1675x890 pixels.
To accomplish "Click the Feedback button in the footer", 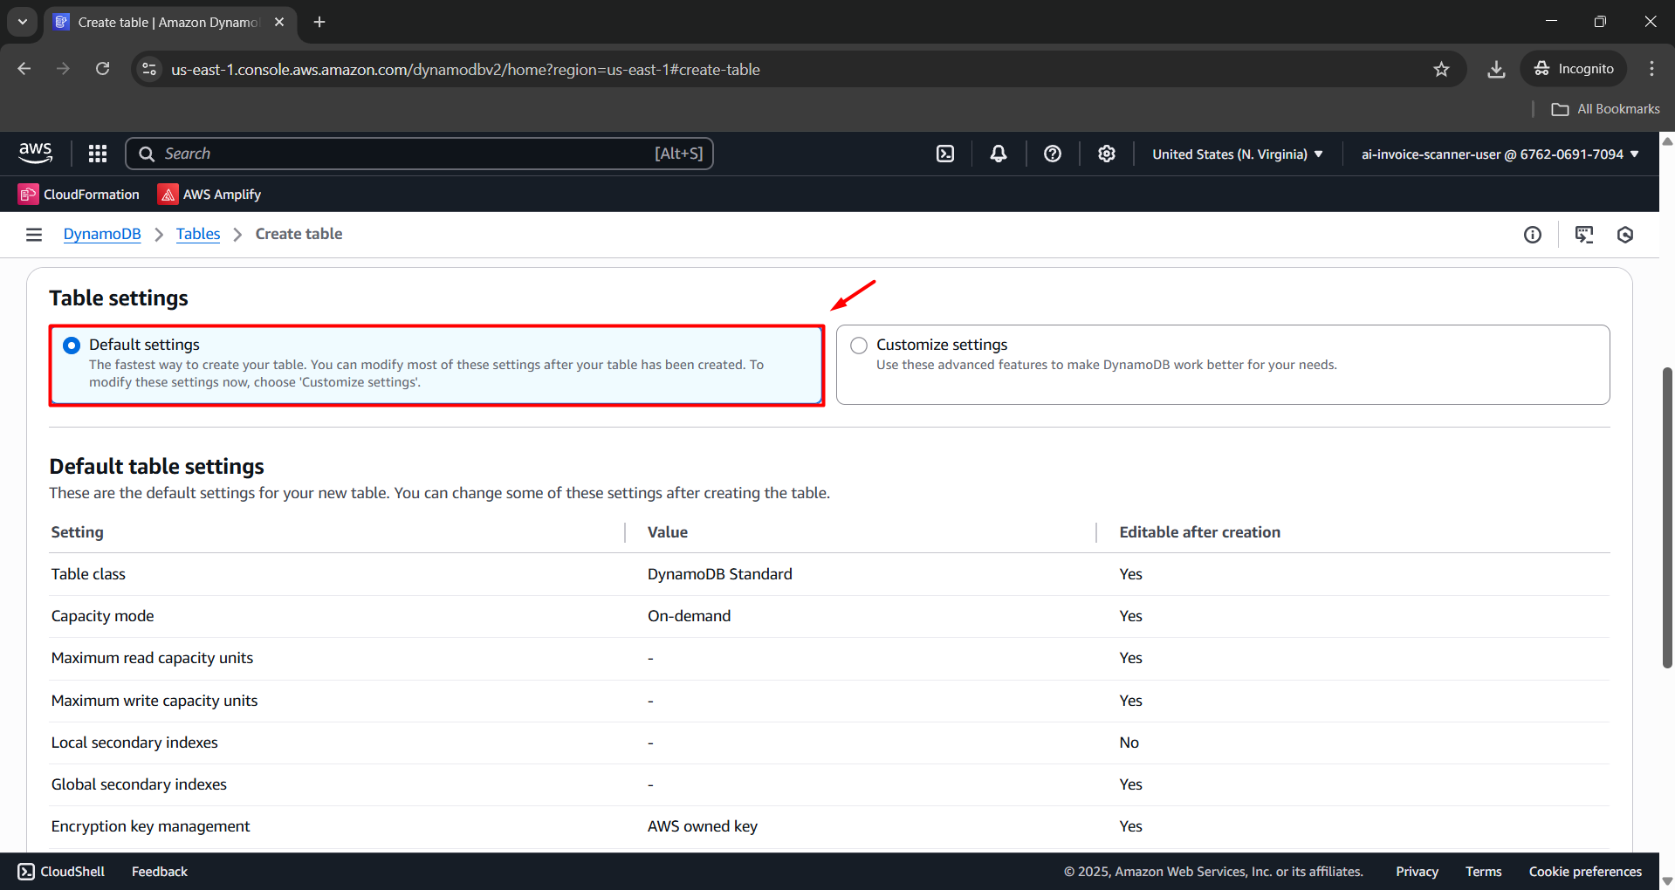I will pyautogui.click(x=160, y=872).
